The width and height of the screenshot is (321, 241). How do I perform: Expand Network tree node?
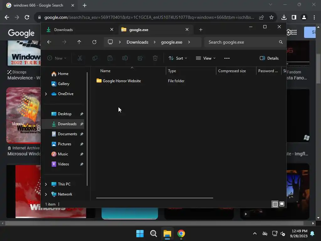[46, 194]
